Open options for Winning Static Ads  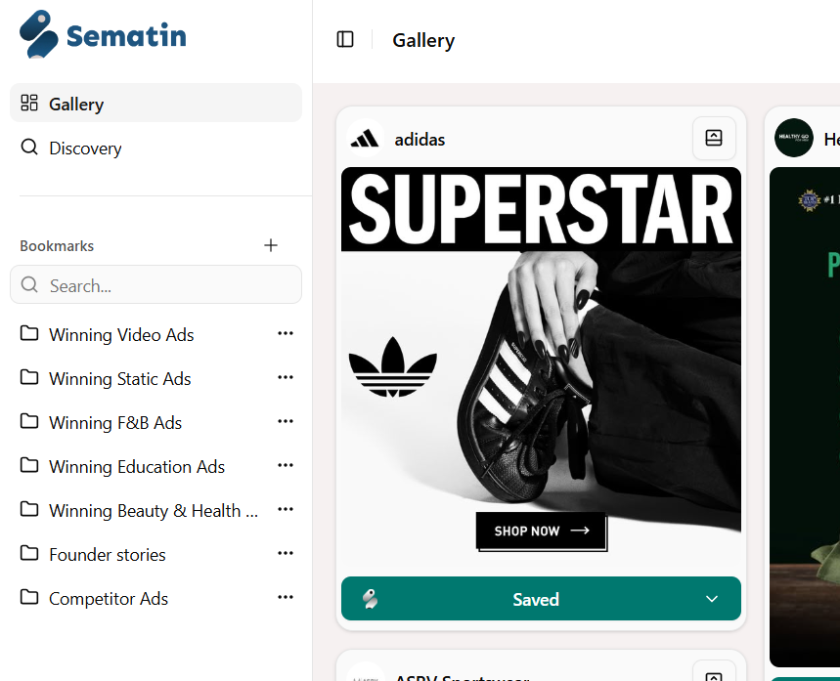coord(285,378)
